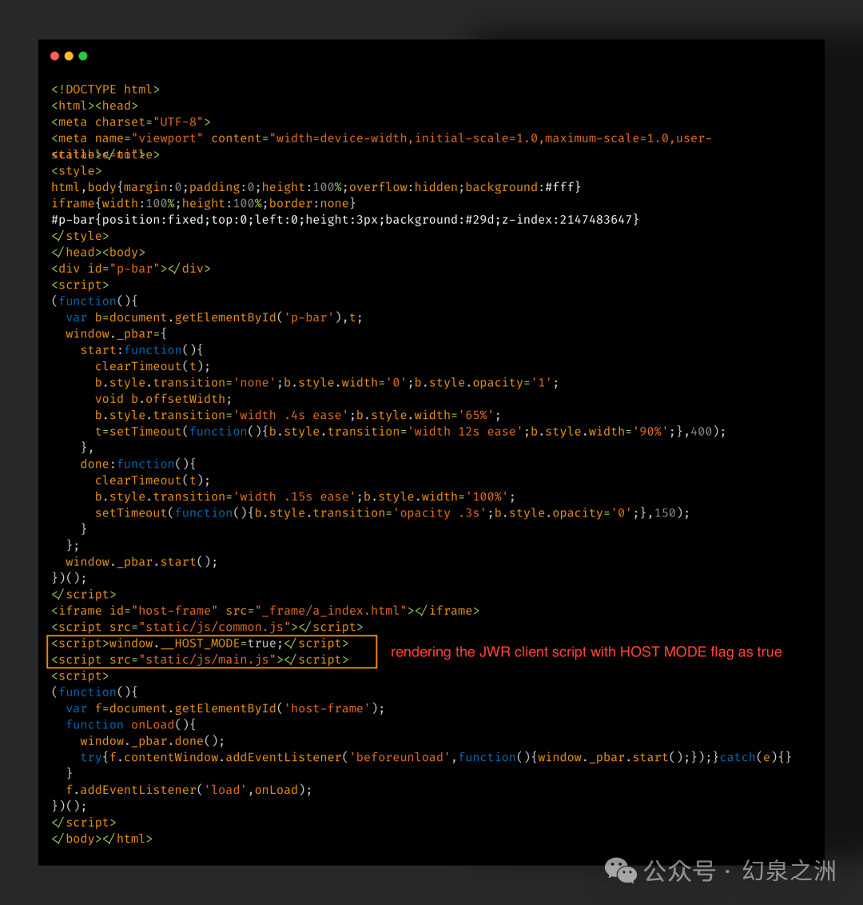The height and width of the screenshot is (905, 863).
Task: Click the yellow minimize dot
Action: (x=69, y=56)
